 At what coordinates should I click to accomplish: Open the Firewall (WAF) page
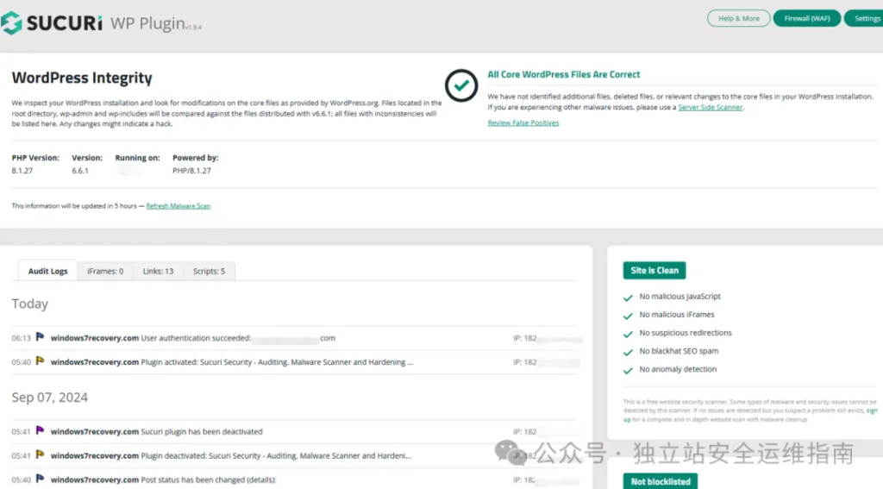(807, 18)
